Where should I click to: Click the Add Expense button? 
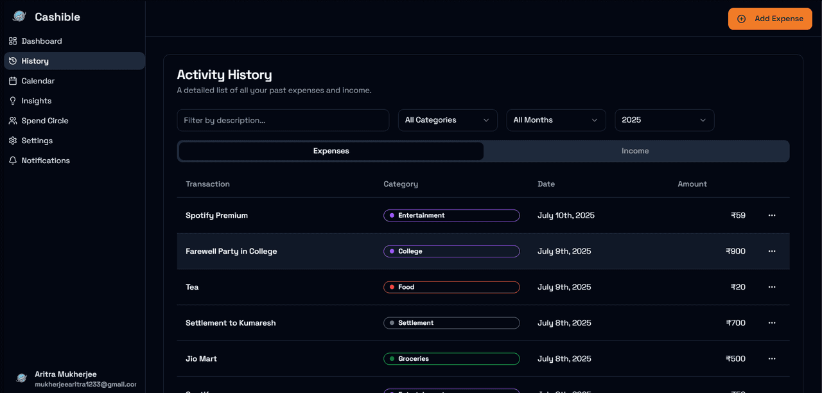[x=770, y=19]
